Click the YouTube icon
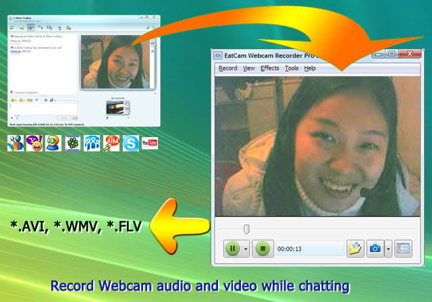Viewport: 432px width, 302px height. [x=150, y=143]
